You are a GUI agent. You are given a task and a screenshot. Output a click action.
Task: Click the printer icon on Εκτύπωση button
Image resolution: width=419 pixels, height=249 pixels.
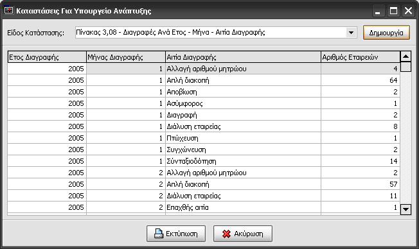tap(159, 234)
